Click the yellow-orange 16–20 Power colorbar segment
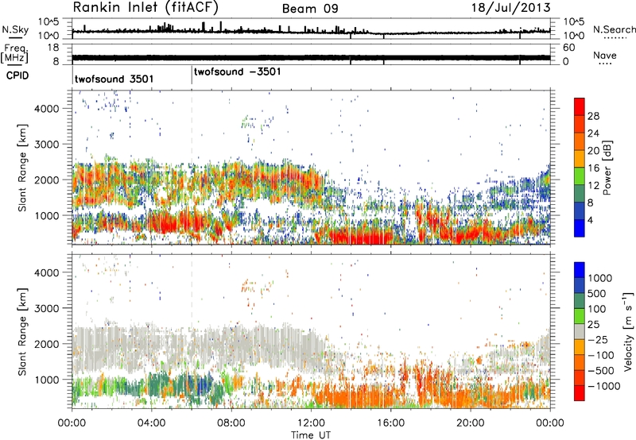636x440 pixels. coord(580,159)
